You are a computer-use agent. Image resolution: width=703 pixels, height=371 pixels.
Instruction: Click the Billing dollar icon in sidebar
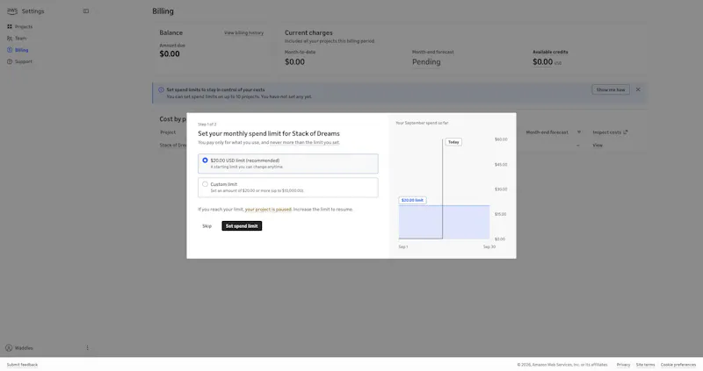tap(10, 50)
